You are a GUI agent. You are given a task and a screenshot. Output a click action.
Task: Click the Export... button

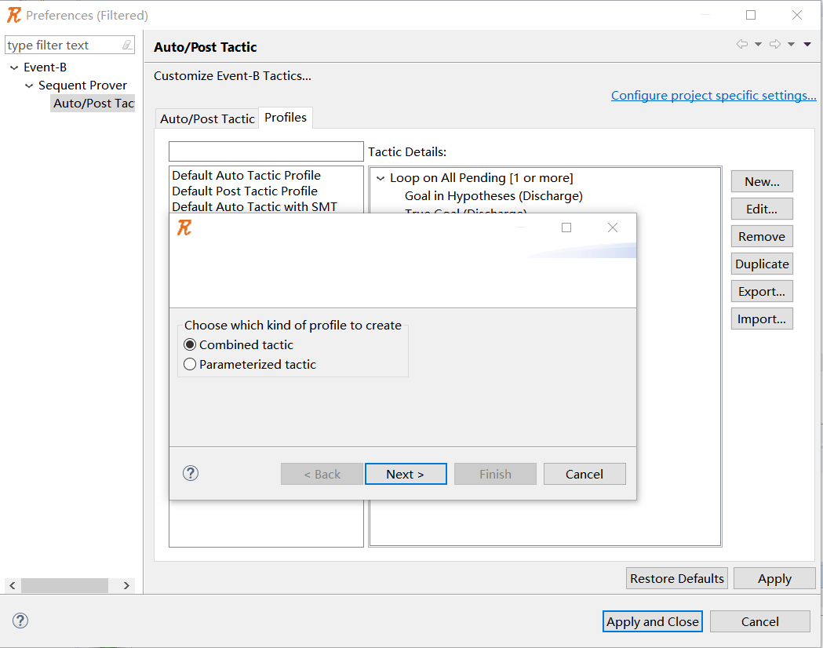(x=762, y=291)
